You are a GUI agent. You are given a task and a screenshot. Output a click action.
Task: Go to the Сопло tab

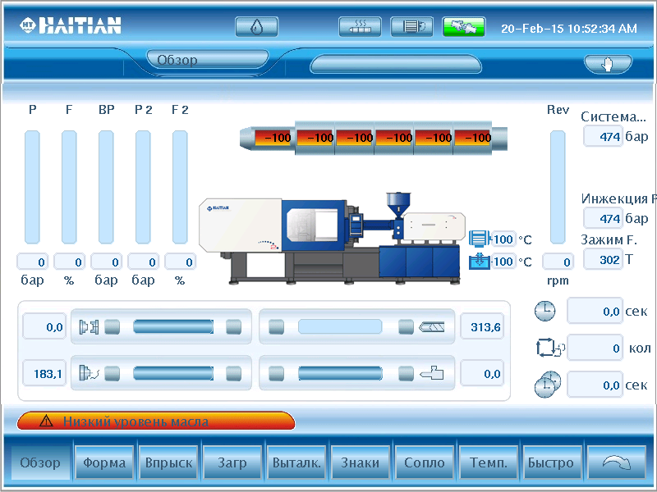pyautogui.click(x=424, y=462)
